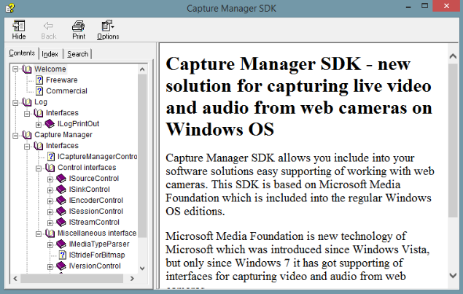The width and height of the screenshot is (463, 294).
Task: Select the ILogPrintOut entry
Action: [78, 124]
